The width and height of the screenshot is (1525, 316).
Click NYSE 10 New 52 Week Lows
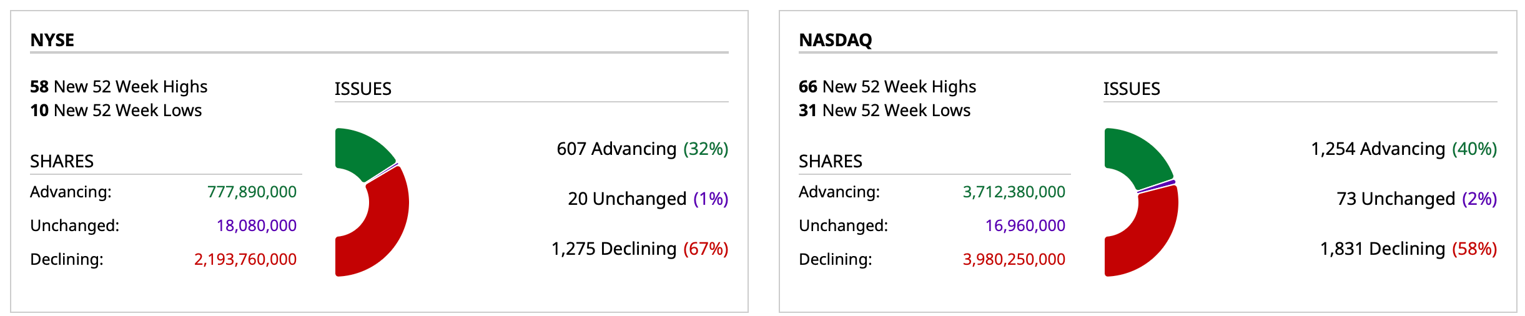click(x=116, y=111)
